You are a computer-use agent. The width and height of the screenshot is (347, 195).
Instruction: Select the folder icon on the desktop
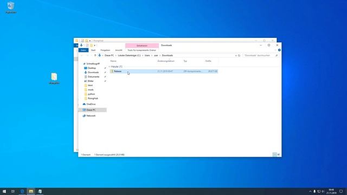(x=54, y=78)
